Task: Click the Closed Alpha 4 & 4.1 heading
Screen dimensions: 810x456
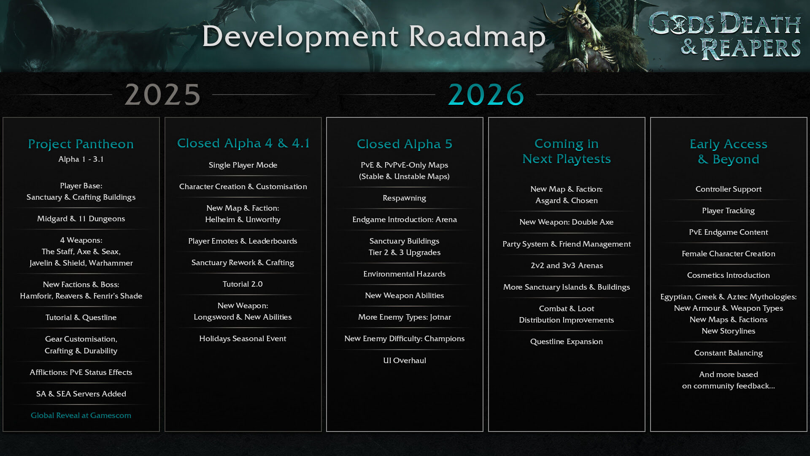Action: point(243,143)
